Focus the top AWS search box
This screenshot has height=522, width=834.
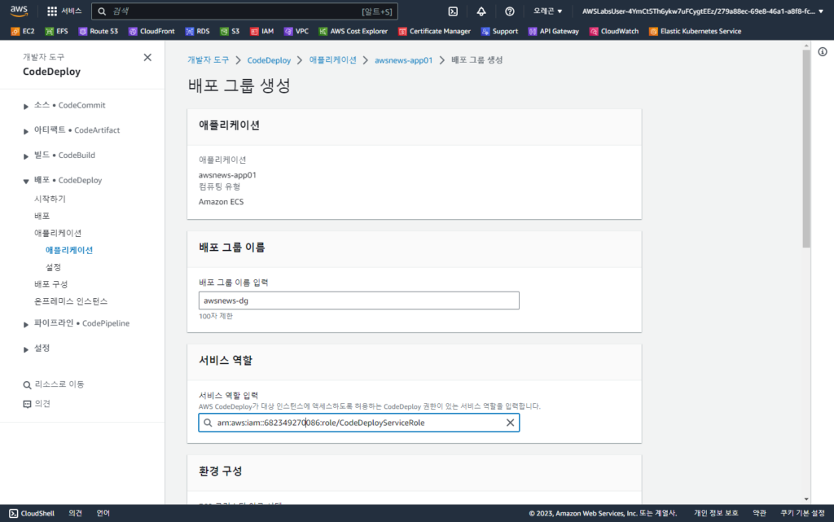click(x=244, y=11)
